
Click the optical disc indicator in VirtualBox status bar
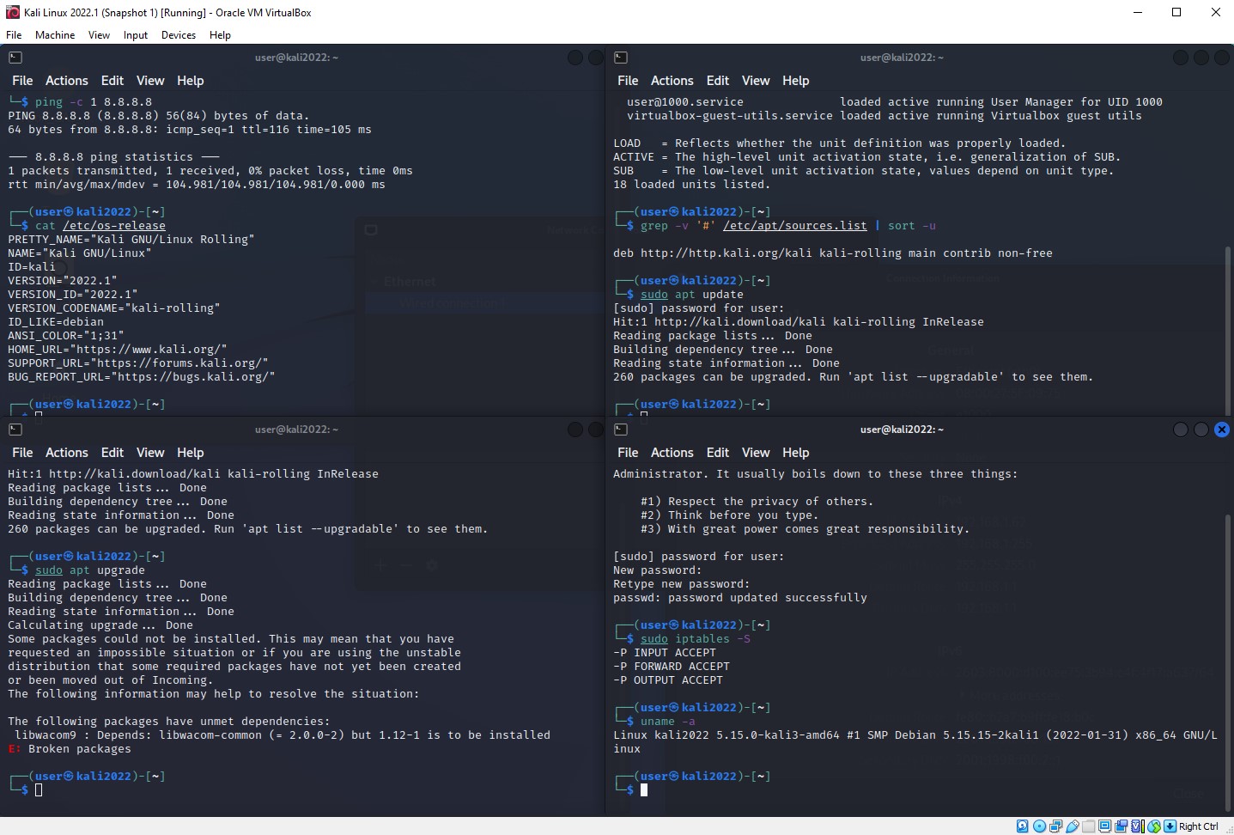[x=1039, y=826]
